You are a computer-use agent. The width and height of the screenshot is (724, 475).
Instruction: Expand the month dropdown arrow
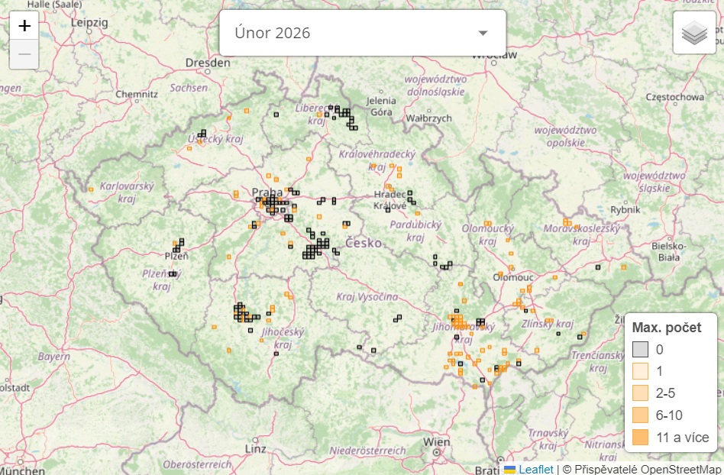[483, 33]
